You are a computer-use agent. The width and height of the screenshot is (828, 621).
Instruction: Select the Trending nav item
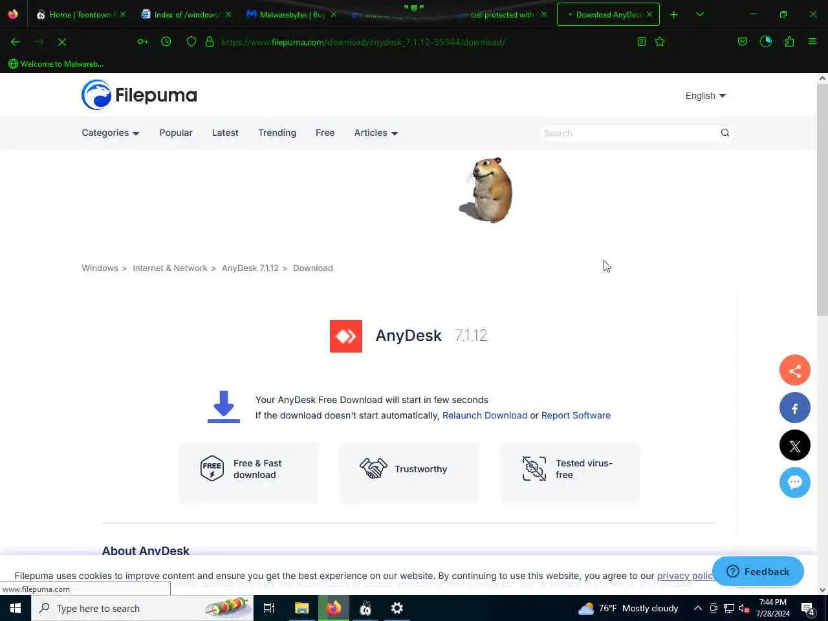(x=277, y=133)
